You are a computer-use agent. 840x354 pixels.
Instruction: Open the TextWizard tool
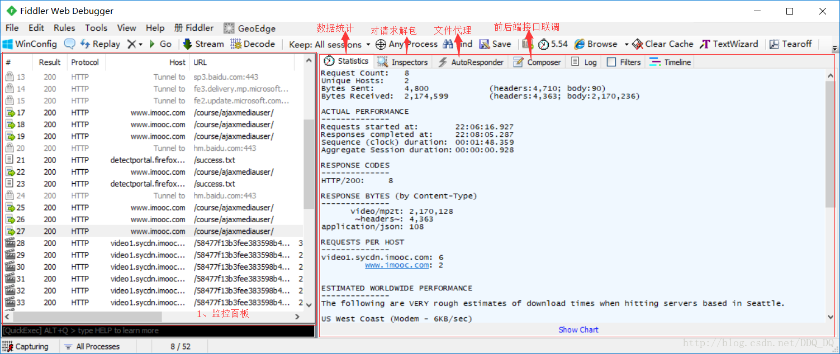click(729, 44)
